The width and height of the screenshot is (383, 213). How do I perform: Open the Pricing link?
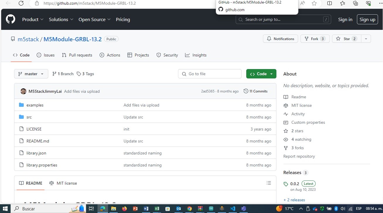123,19
